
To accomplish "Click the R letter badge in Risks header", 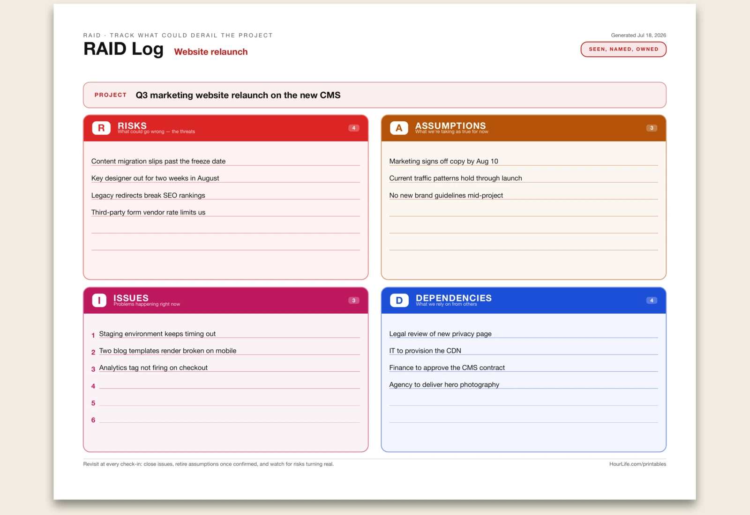I will tap(101, 128).
